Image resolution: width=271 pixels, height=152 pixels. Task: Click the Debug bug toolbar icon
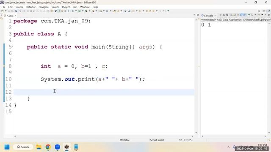point(72,11)
